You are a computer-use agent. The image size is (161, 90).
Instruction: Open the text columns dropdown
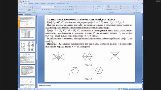coord(72,9)
